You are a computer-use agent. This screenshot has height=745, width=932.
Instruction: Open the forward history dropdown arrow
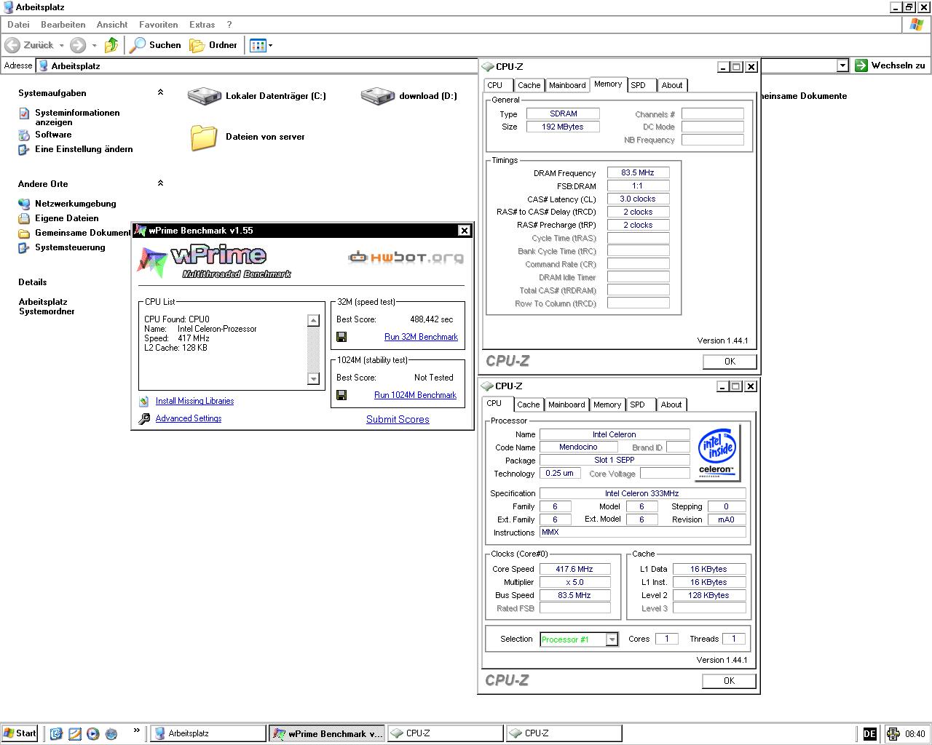(94, 45)
